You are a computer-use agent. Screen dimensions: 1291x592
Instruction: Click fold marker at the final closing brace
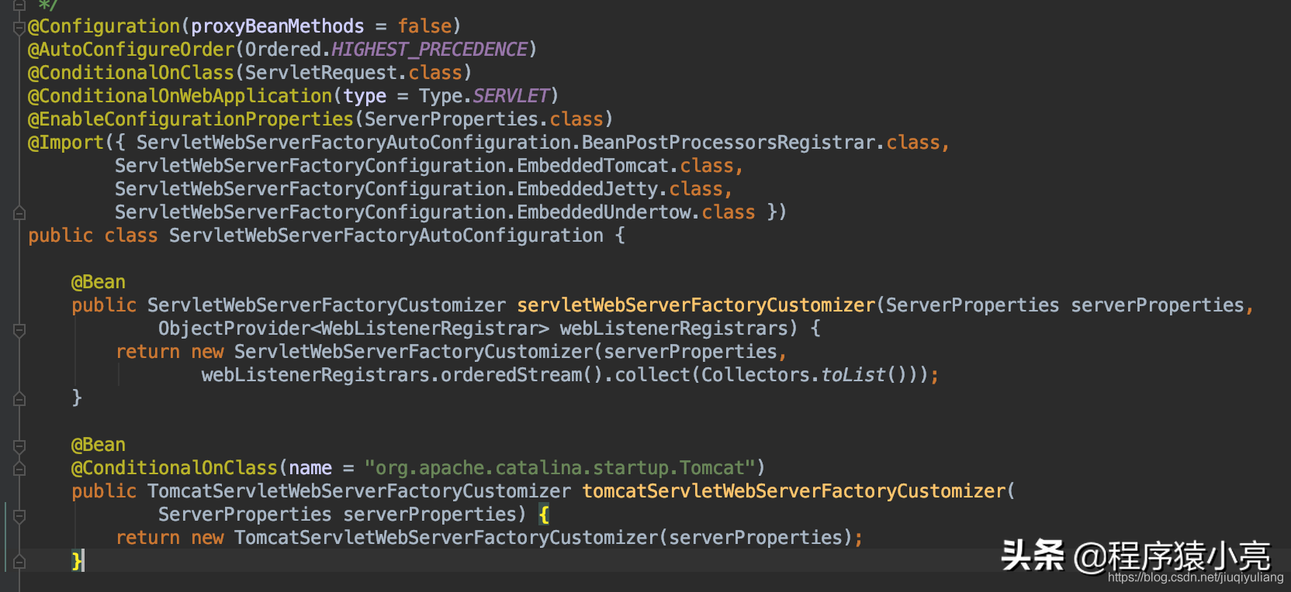[x=19, y=561]
